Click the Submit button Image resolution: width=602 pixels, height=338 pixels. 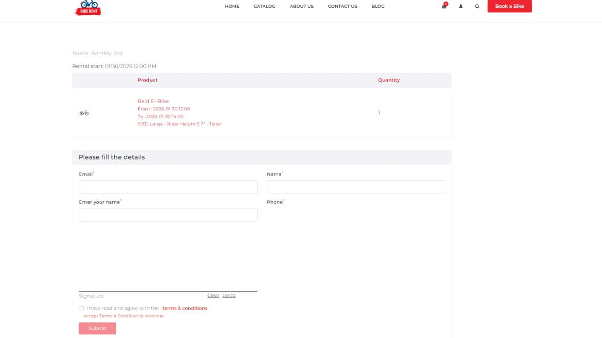(x=97, y=328)
